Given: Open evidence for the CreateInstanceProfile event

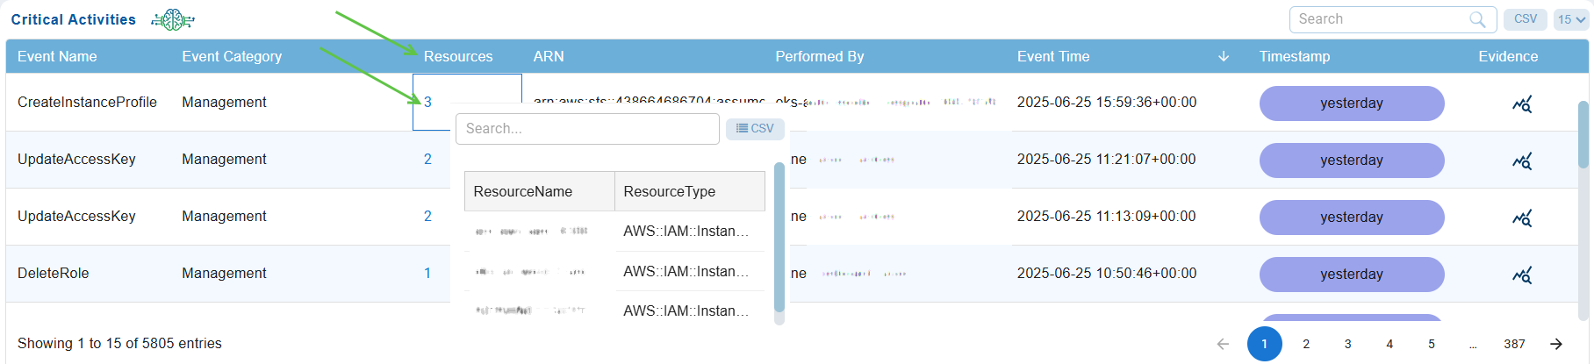Looking at the screenshot, I should [1521, 104].
